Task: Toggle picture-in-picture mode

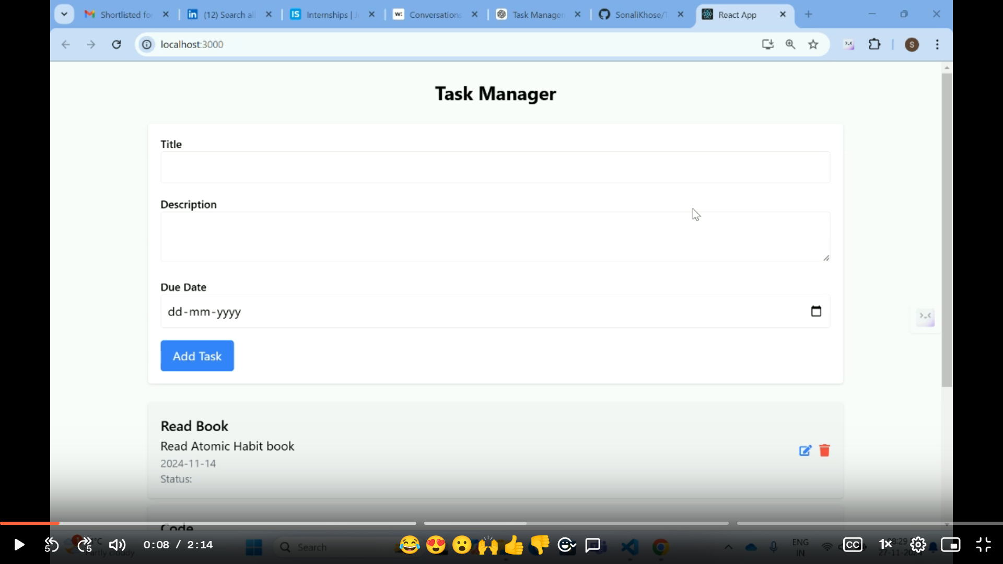Action: (x=950, y=545)
